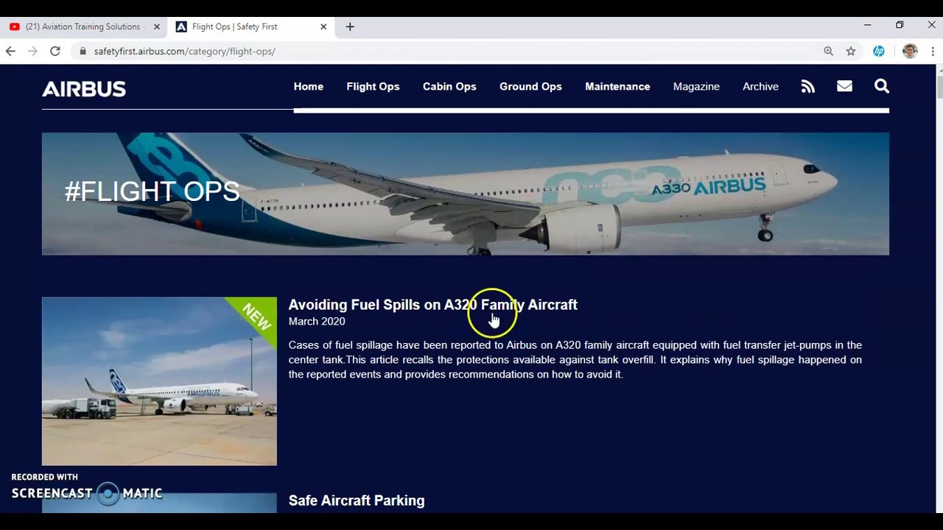
Task: Click the RSS feed icon
Action: point(808,87)
